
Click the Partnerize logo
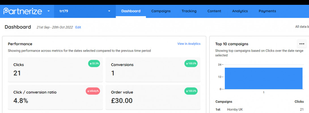pyautogui.click(x=23, y=11)
